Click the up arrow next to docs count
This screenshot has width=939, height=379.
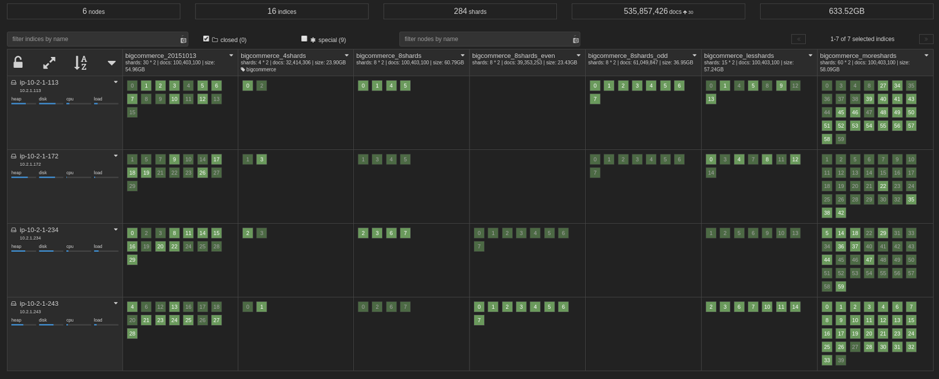pyautogui.click(x=685, y=12)
